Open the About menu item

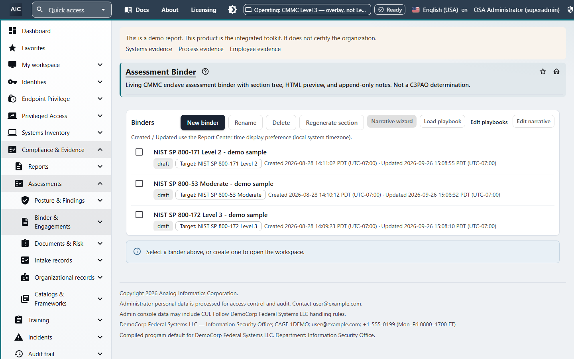click(170, 10)
